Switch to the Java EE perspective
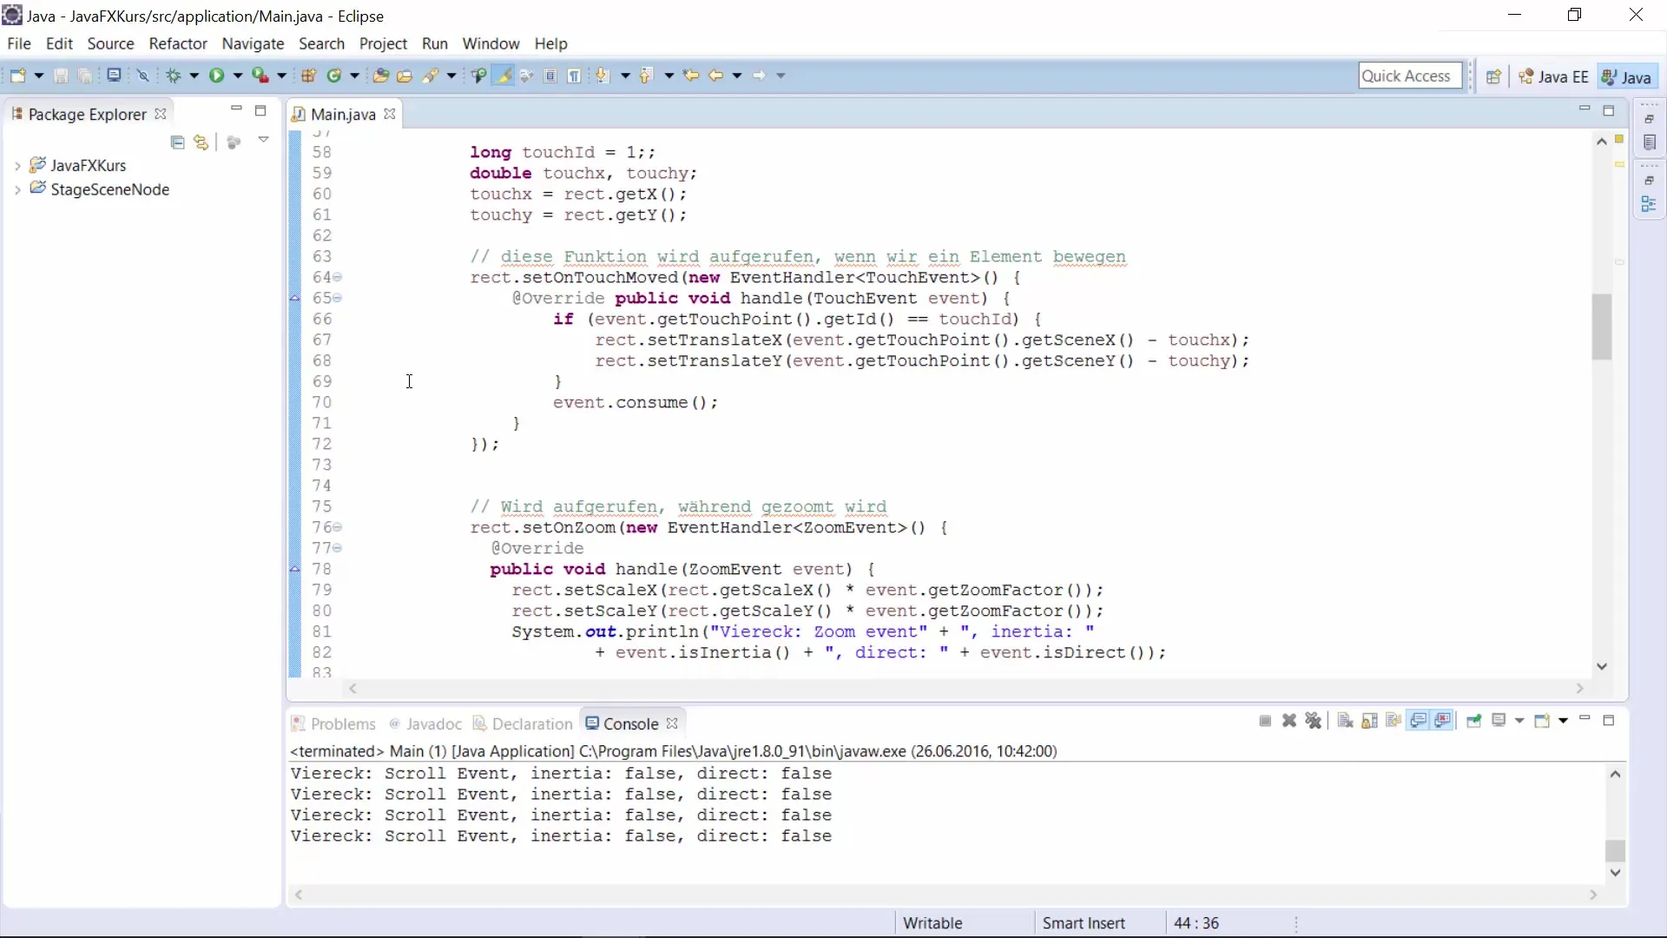Image resolution: width=1667 pixels, height=938 pixels. 1553,76
